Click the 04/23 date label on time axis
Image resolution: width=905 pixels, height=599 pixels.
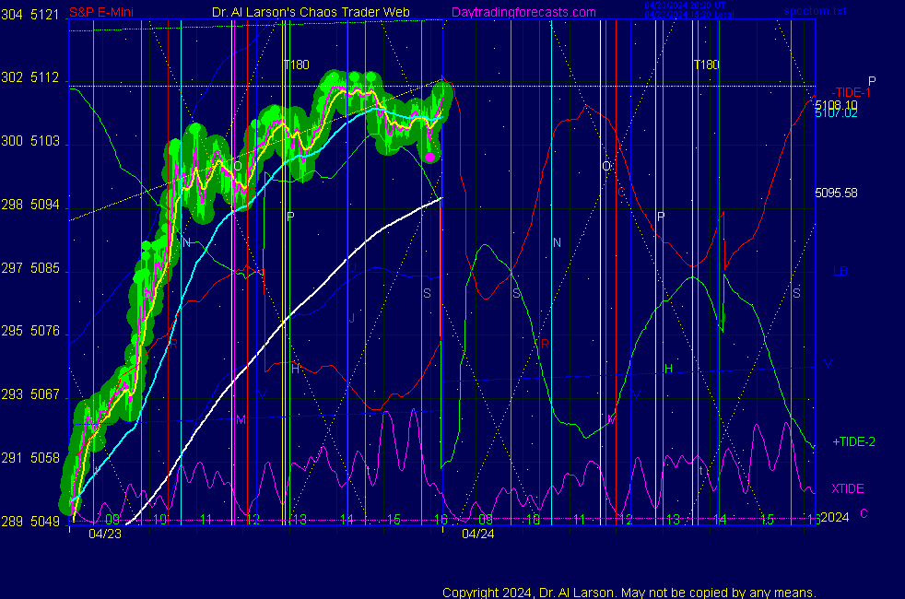click(105, 534)
